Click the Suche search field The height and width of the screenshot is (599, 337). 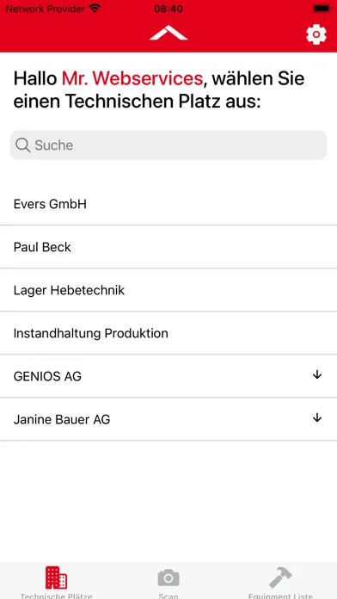(168, 145)
